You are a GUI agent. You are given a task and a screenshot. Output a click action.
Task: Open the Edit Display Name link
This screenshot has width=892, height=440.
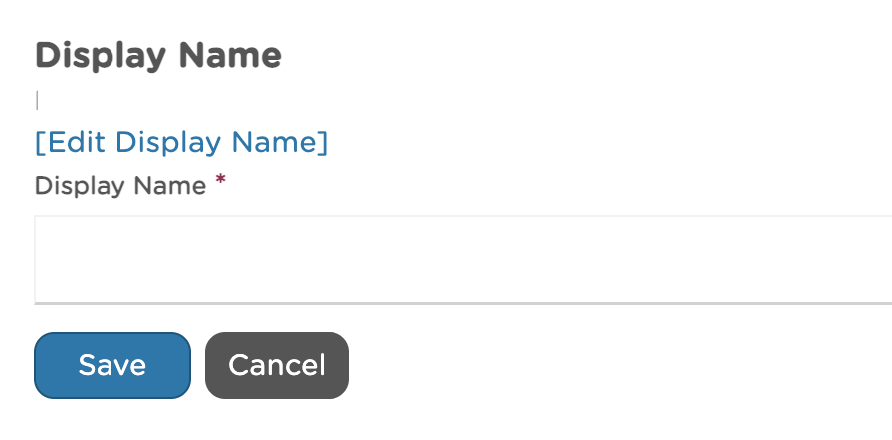[x=181, y=142]
